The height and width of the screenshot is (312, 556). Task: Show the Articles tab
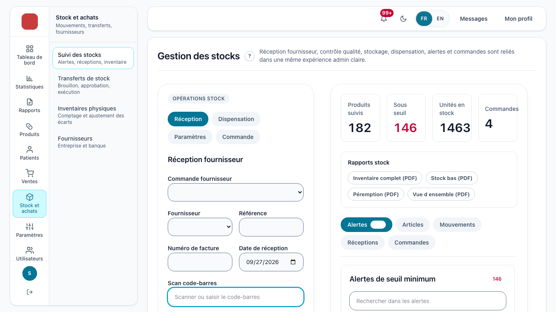pos(413,225)
